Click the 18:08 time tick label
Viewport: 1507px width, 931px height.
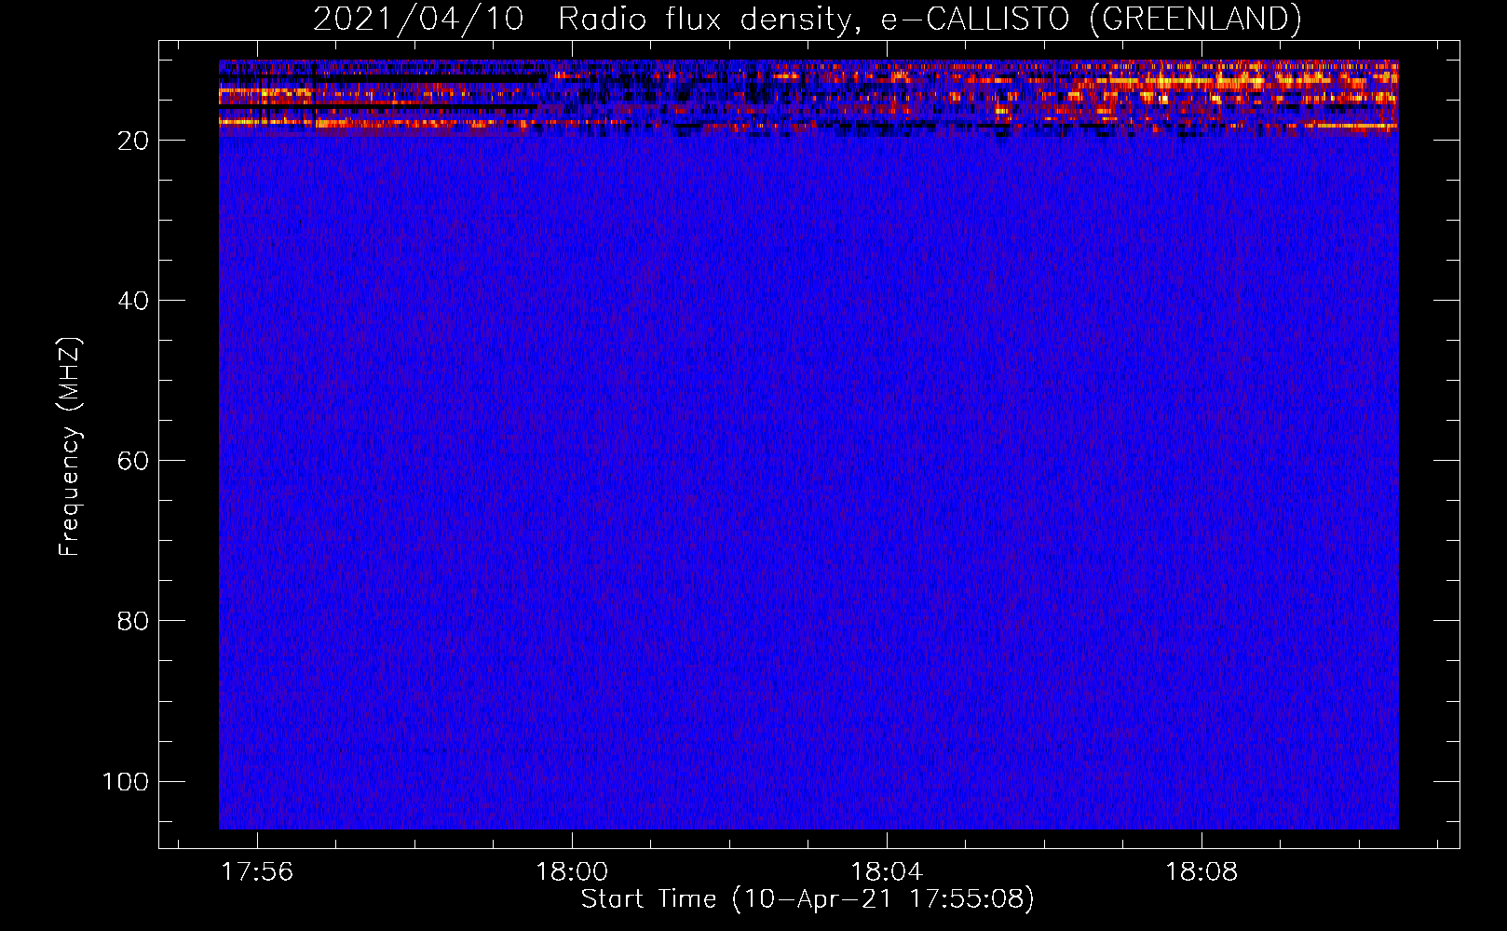click(x=1202, y=871)
